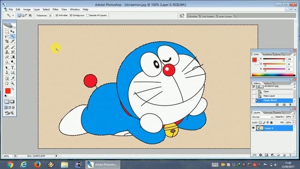
Task: Open the Image menu
Action: point(27,9)
